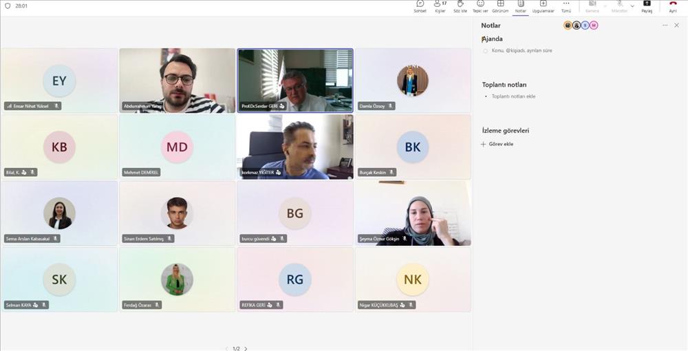Open the Sohbet chat panel
Image resolution: width=688 pixels, height=351 pixels.
click(x=420, y=6)
